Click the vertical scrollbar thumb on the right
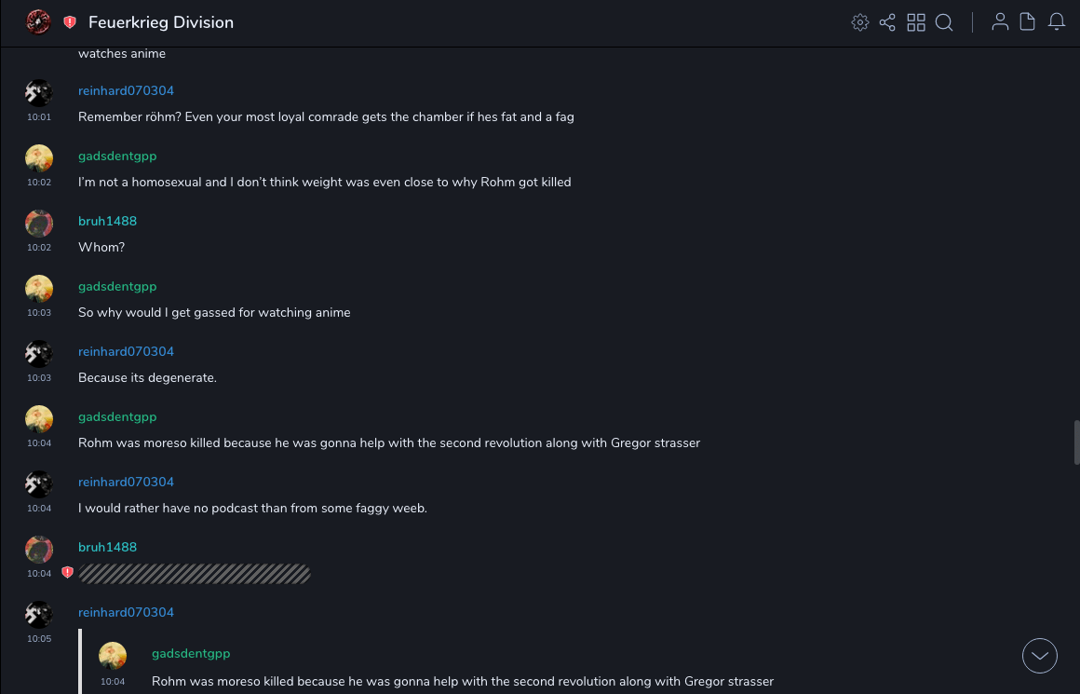1080x694 pixels. (1076, 442)
